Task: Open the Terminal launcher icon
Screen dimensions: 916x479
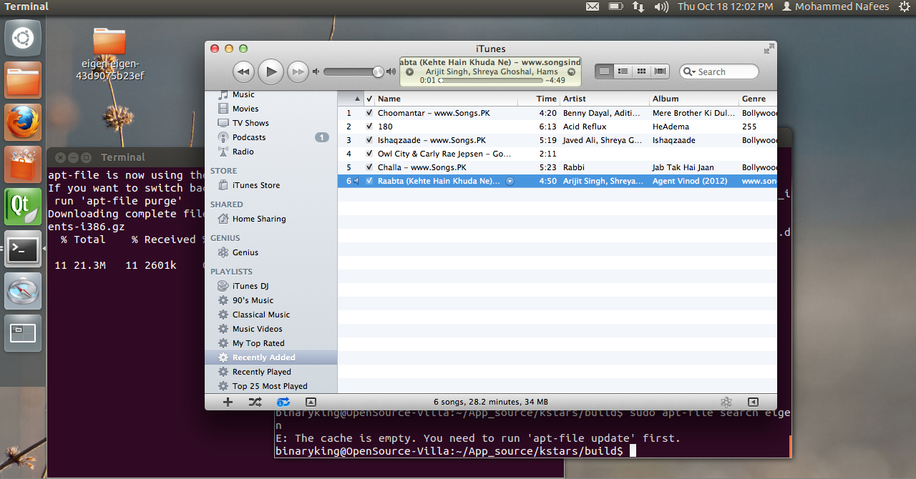Action: pyautogui.click(x=23, y=248)
